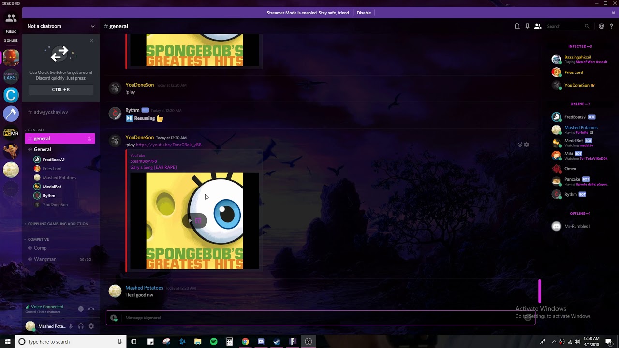Select Rythm in voice channel list
This screenshot has width=619, height=348.
tap(48, 196)
